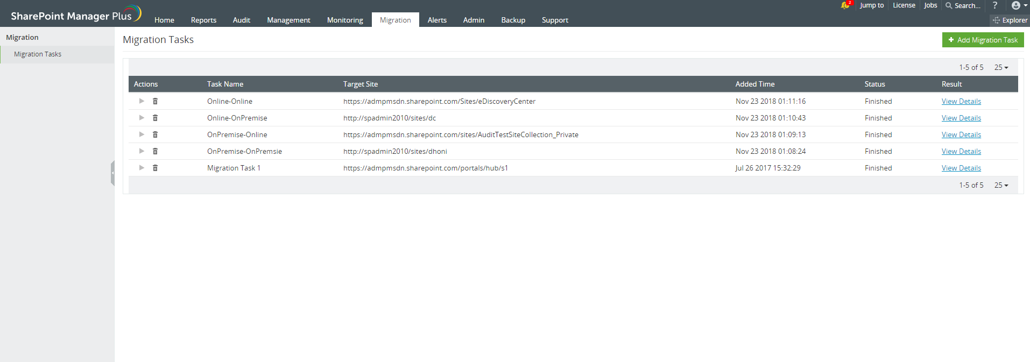
Task: View Details for Migration Task 1
Action: [961, 168]
